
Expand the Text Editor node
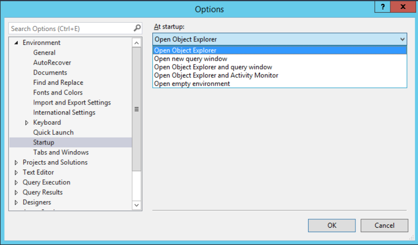click(x=16, y=173)
